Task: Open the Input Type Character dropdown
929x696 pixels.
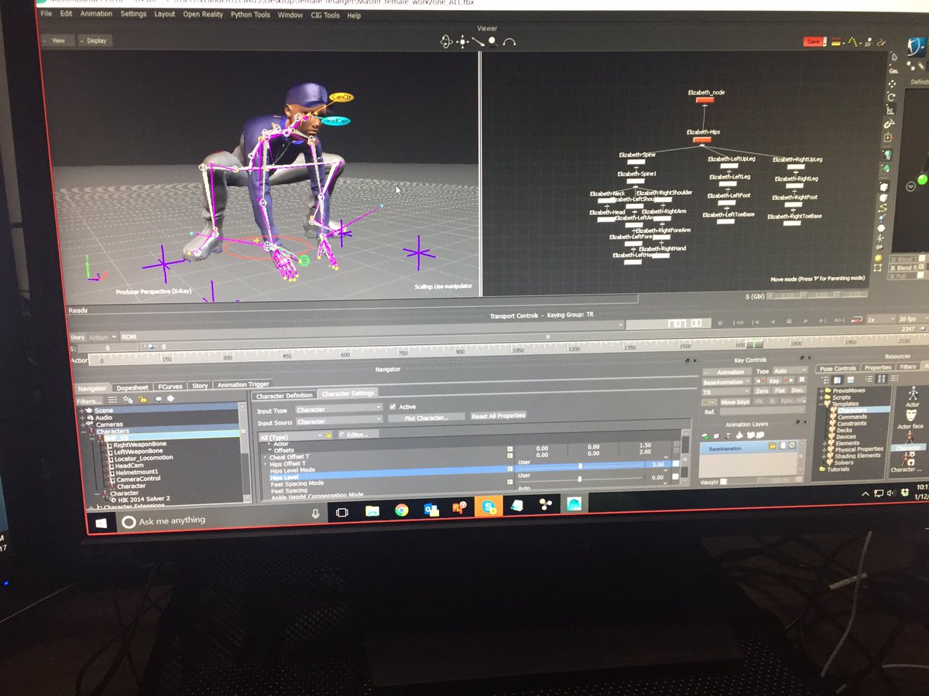Action: (338, 409)
